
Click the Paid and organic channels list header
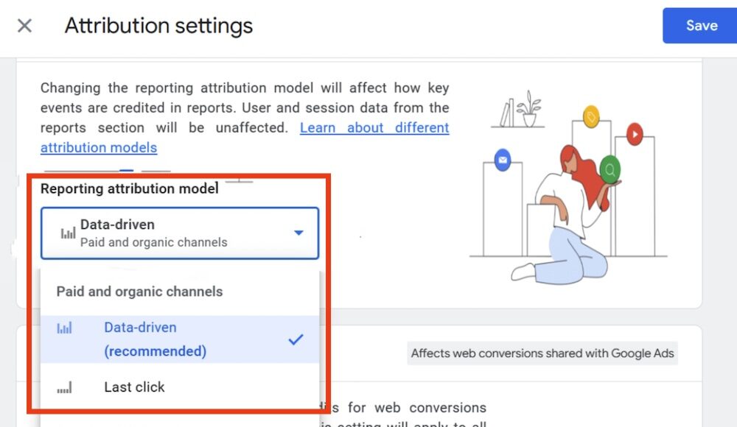tap(139, 292)
